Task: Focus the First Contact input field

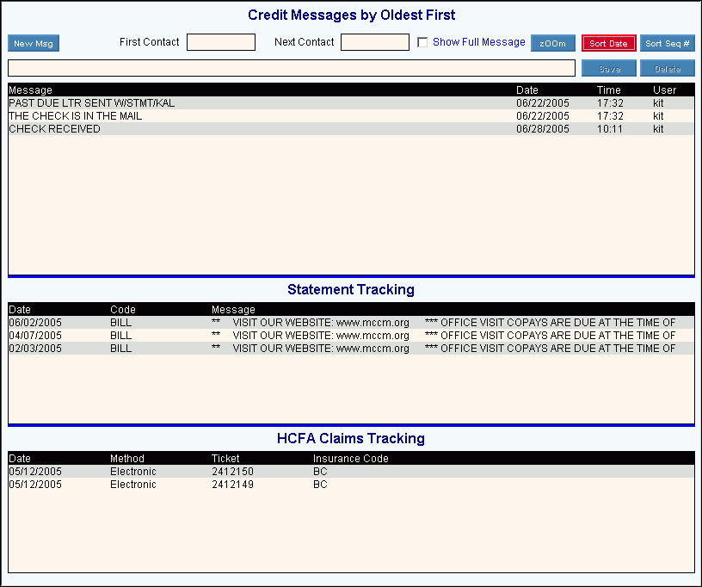Action: click(x=221, y=42)
